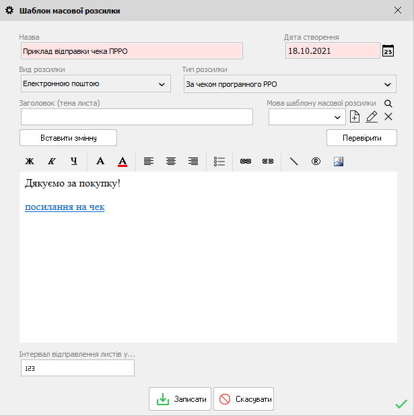Click the Записати save button
This screenshot has height=416, width=414.
pyautogui.click(x=180, y=399)
